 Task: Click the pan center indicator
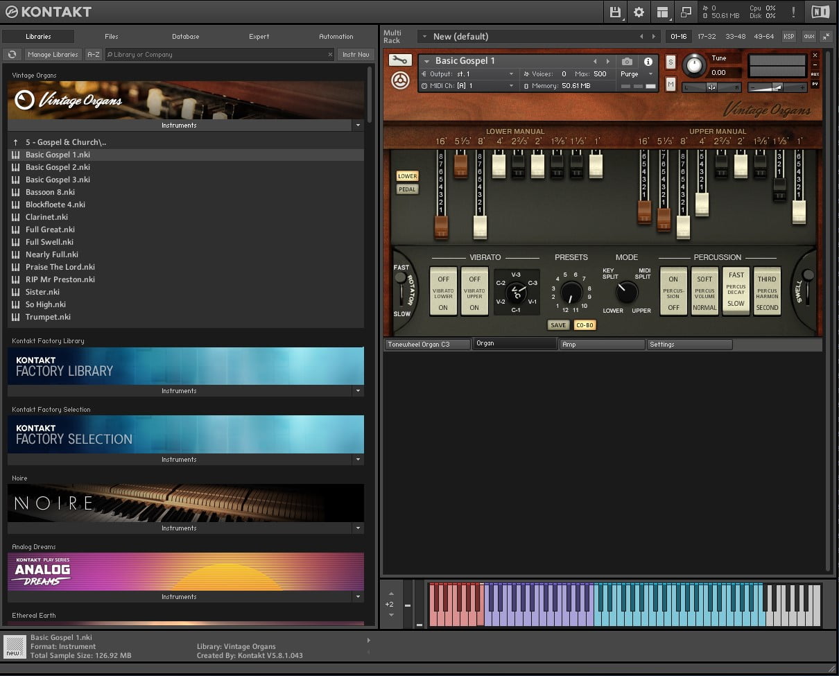coord(711,87)
